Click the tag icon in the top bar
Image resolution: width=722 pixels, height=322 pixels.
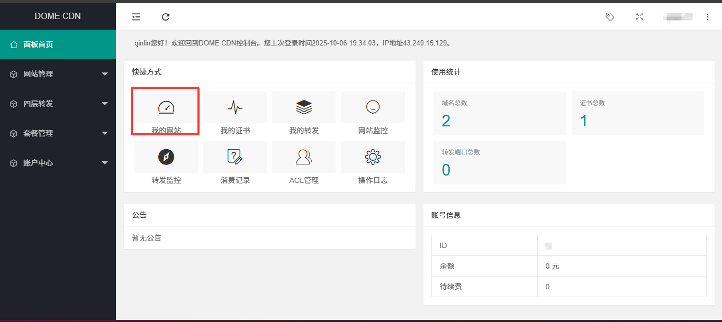pos(610,17)
